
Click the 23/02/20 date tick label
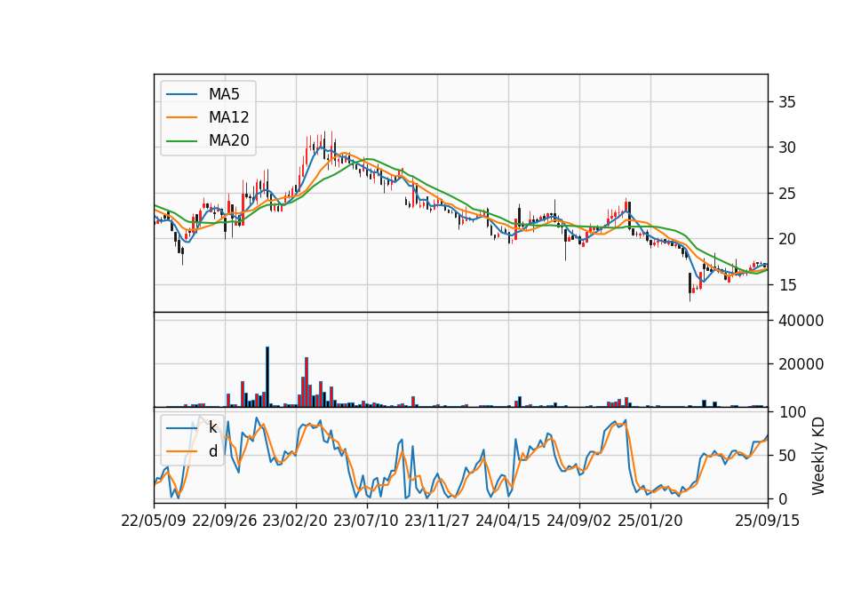click(295, 521)
